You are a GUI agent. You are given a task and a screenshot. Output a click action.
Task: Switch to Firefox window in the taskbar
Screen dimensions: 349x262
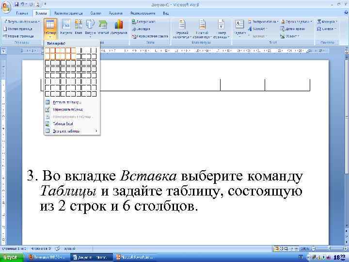pyautogui.click(x=47, y=257)
